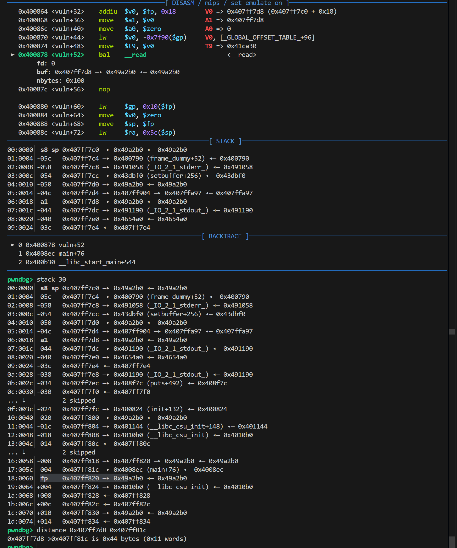This screenshot has width=457, height=548.
Task: Click the '_GLOBAL_OFFSET_TABLE_+96' annotation
Action: pyautogui.click(x=267, y=37)
